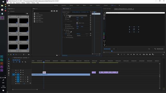Reset the Rotation parameter
Screen dimensions: 166x93
pyautogui.click(x=91, y=25)
